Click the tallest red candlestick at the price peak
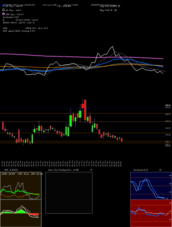Viewport: 172px width, 227px height. tap(85, 110)
